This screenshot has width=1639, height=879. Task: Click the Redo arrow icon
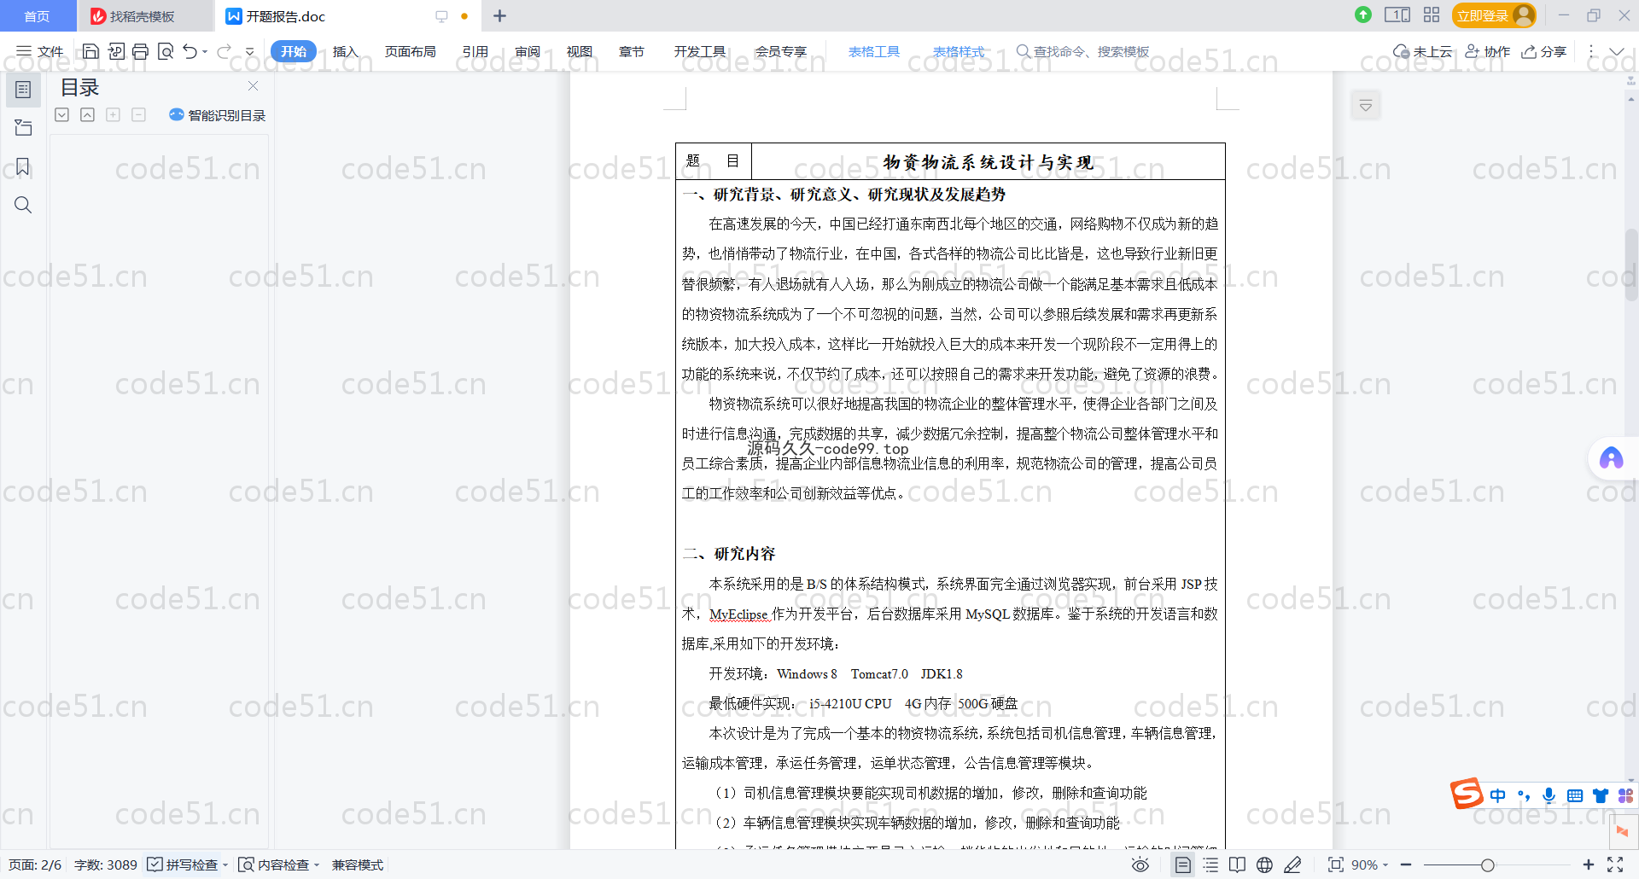tap(224, 52)
